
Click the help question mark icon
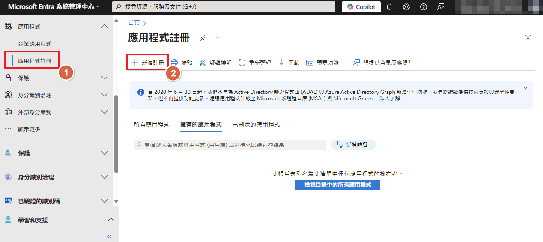click(424, 7)
